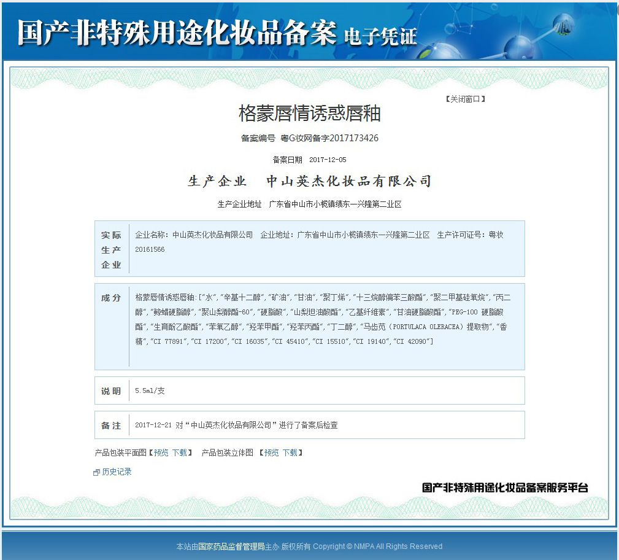Click the 国产非特殊用途化妆品备案服务平台 signature text
The width and height of the screenshot is (619, 560).
[x=505, y=488]
